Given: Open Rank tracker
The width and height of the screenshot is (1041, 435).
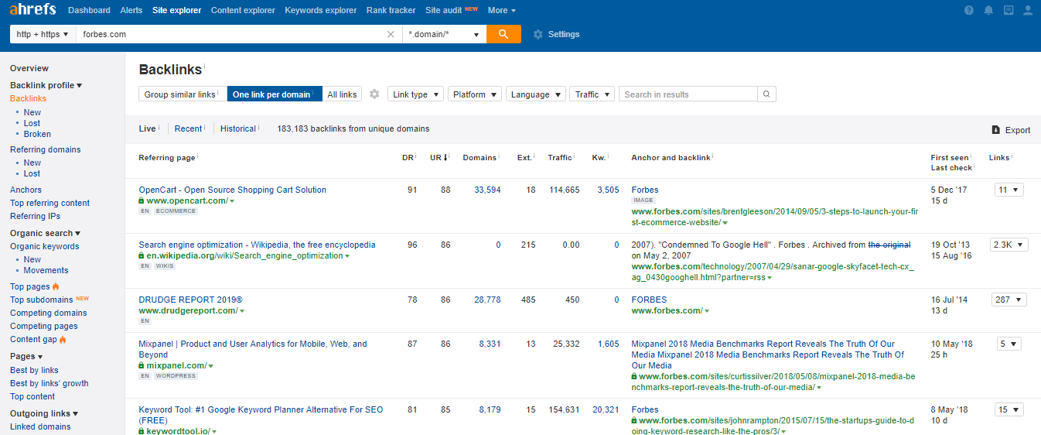Looking at the screenshot, I should (x=391, y=10).
